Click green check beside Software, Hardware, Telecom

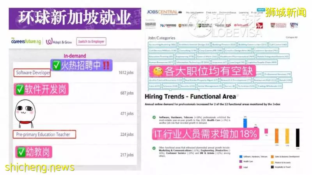154,118
